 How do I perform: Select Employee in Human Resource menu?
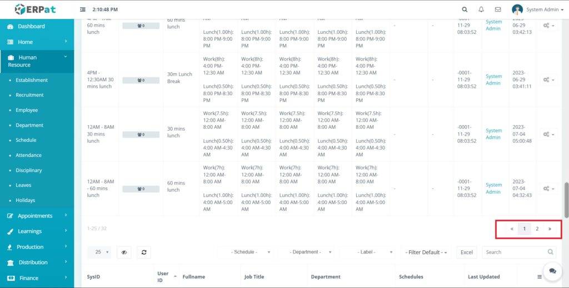[x=27, y=110]
